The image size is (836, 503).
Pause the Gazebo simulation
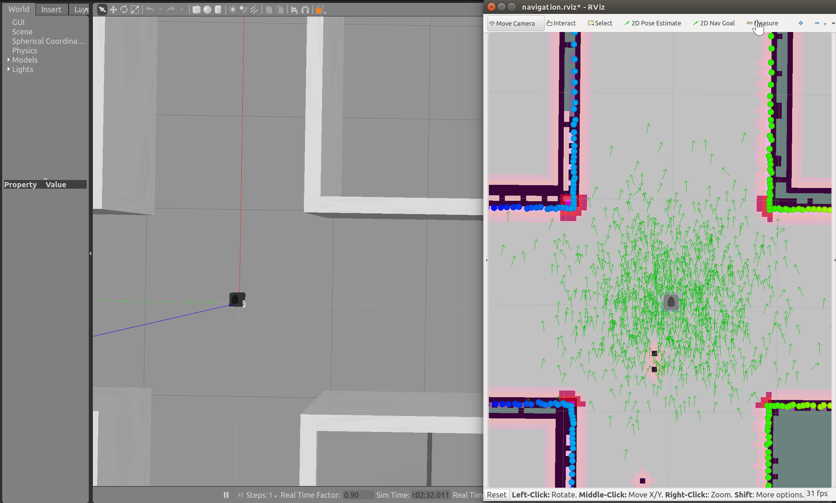click(x=226, y=495)
